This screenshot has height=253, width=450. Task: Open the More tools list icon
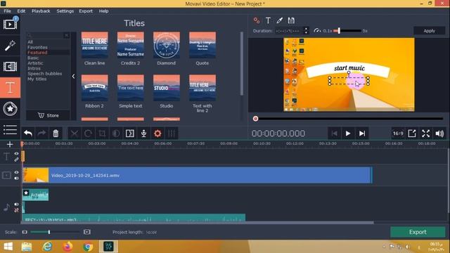[10, 129]
